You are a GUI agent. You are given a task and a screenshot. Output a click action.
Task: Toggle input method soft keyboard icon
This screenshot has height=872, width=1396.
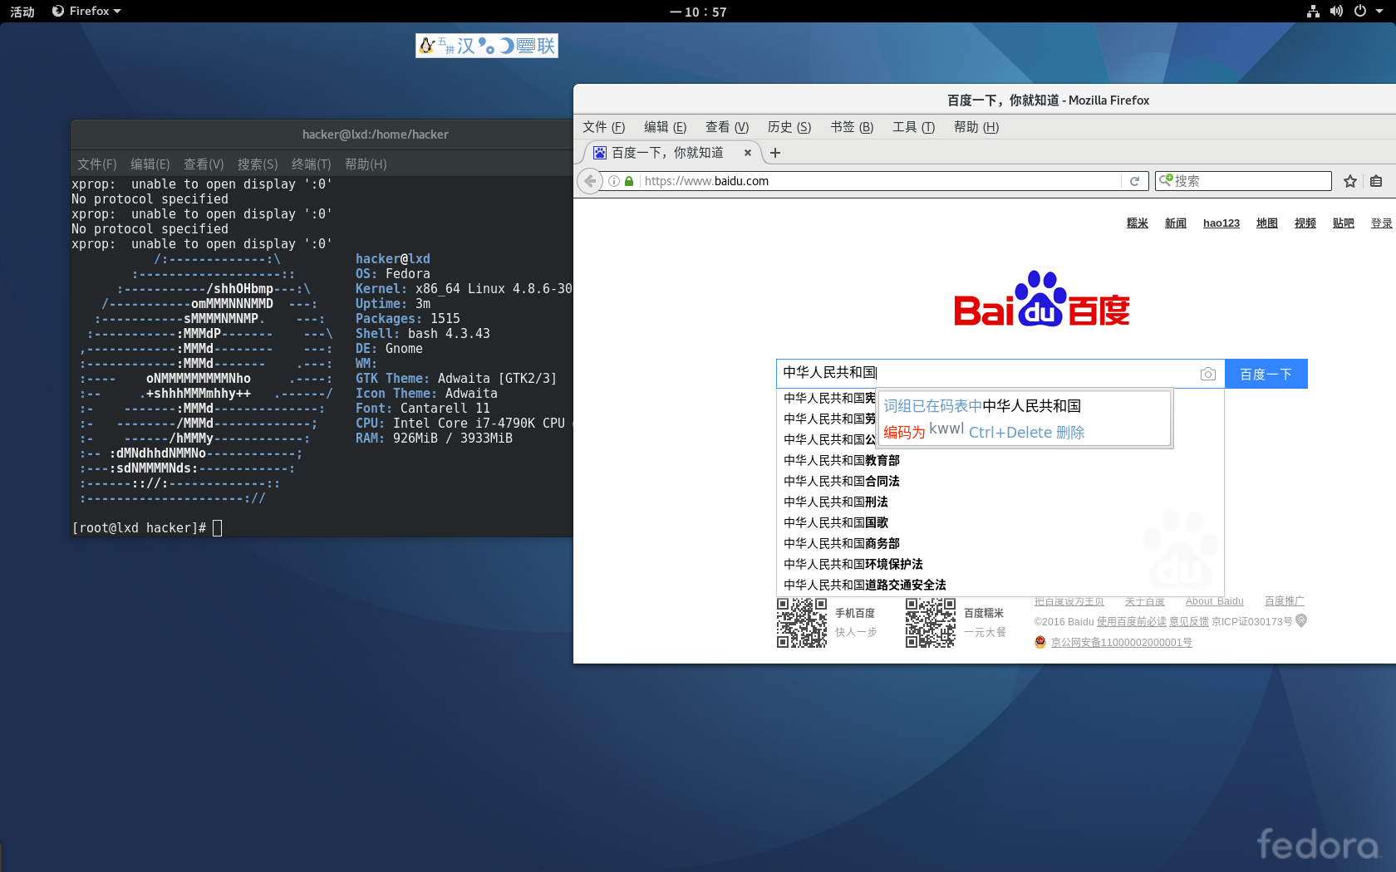click(525, 46)
